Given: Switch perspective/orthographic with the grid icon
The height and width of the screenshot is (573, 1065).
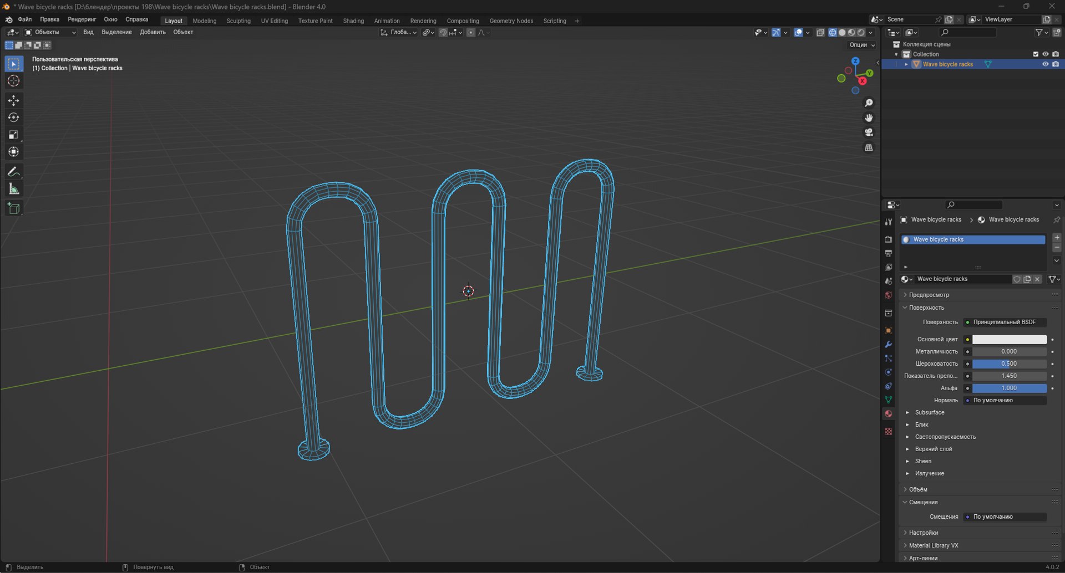Looking at the screenshot, I should [869, 147].
